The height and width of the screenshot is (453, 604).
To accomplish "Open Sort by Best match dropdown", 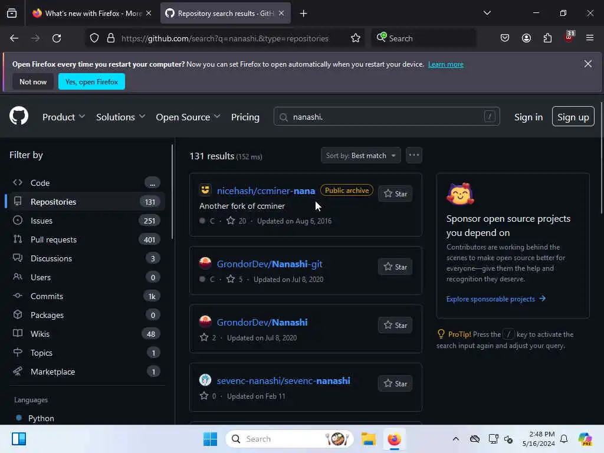I will (361, 155).
